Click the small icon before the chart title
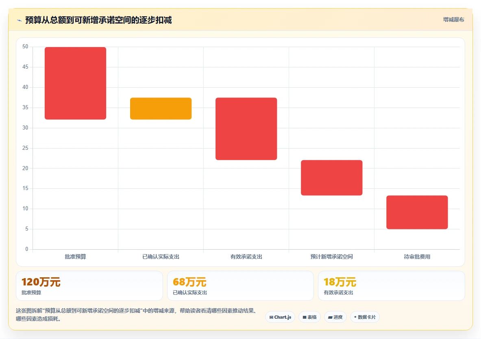This screenshot has width=481, height=339. coord(20,21)
